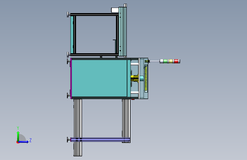
Task: Click the red X-axis ball on the triad
Action: point(18,142)
